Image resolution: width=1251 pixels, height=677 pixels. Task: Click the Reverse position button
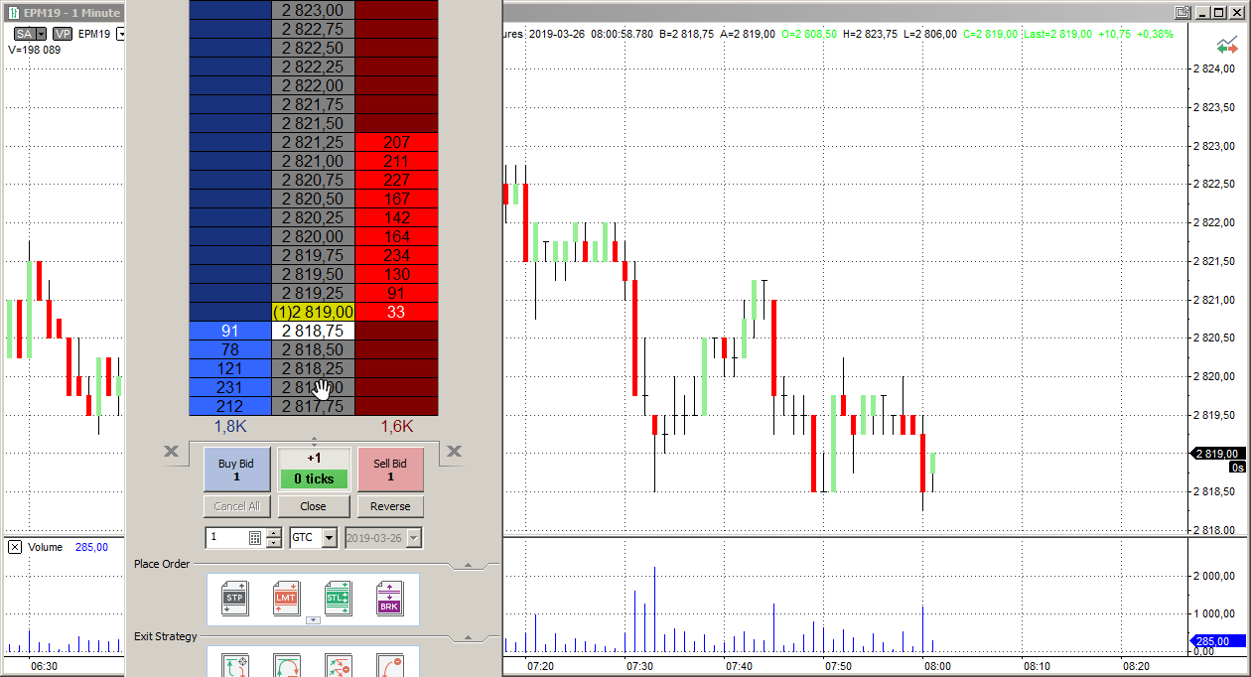pos(390,506)
